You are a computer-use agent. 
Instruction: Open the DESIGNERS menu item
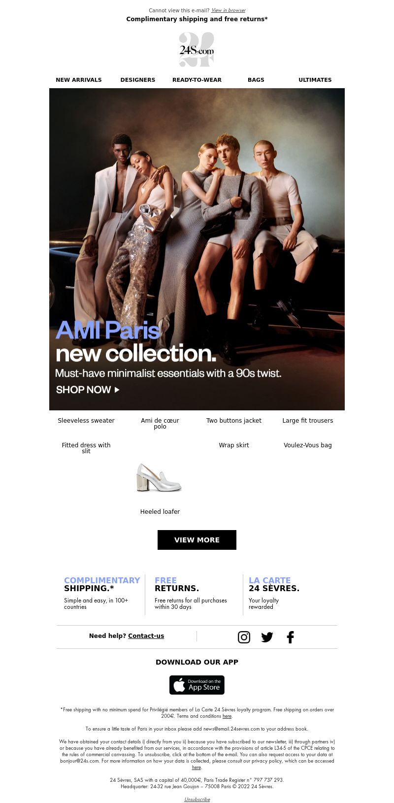(138, 80)
